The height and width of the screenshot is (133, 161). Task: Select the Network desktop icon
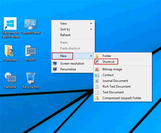point(10,78)
